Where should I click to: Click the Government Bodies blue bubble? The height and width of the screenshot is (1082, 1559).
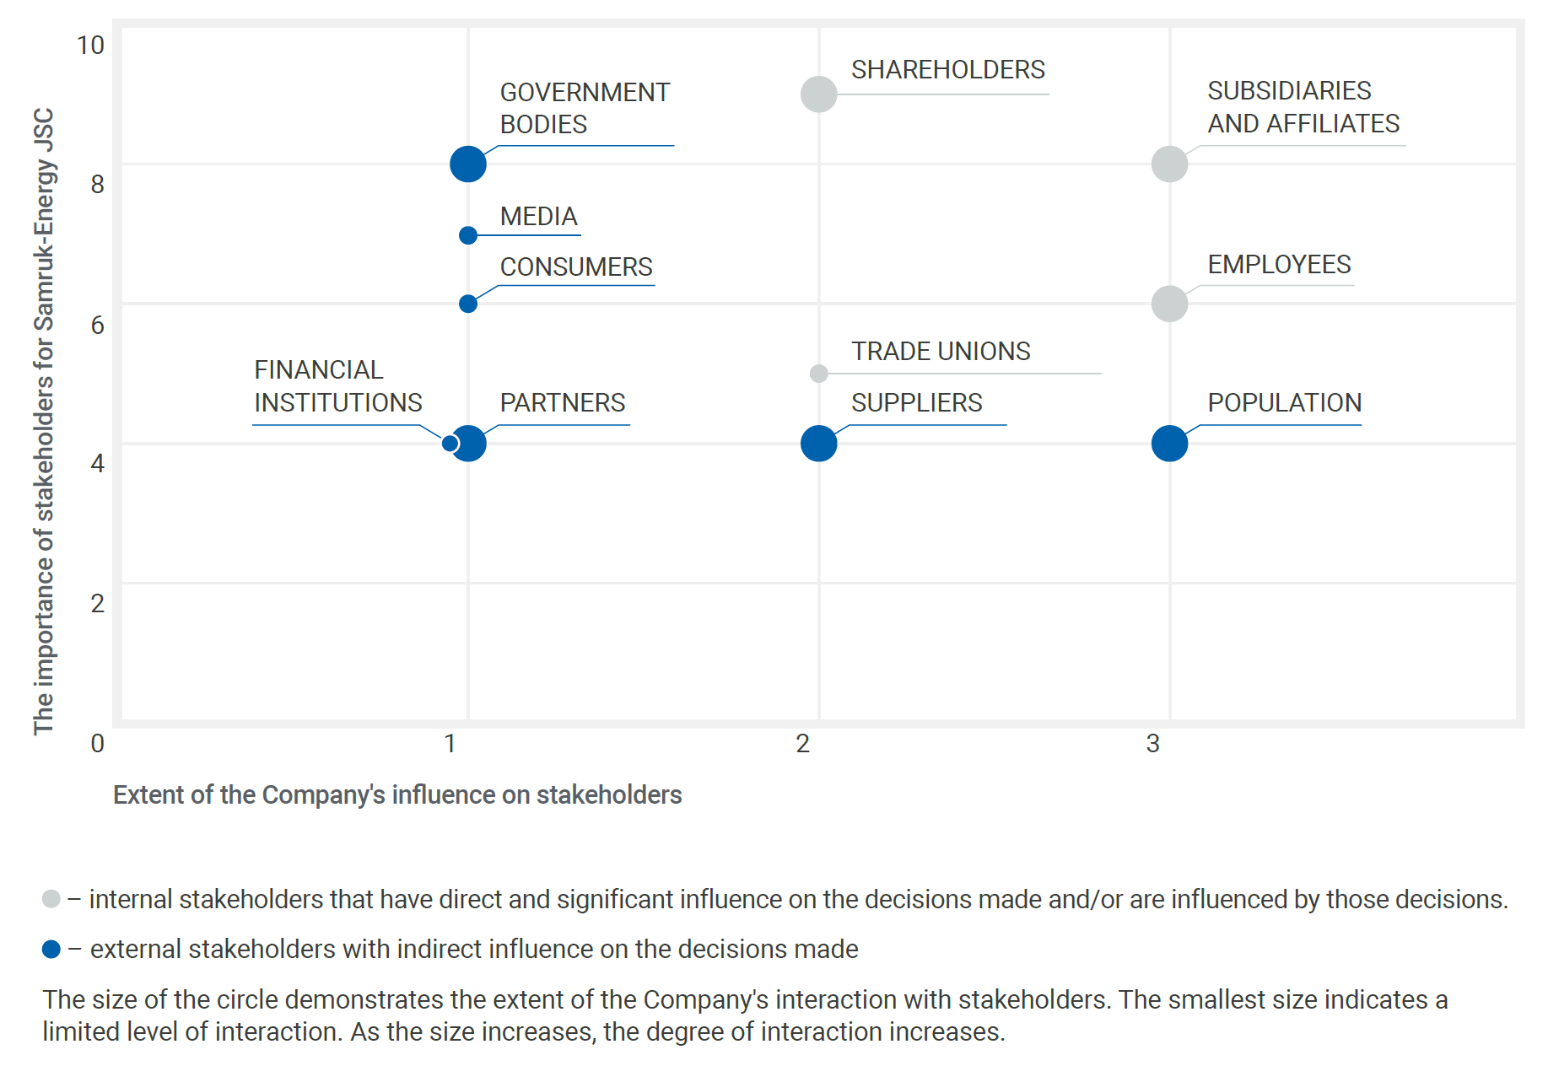click(468, 164)
